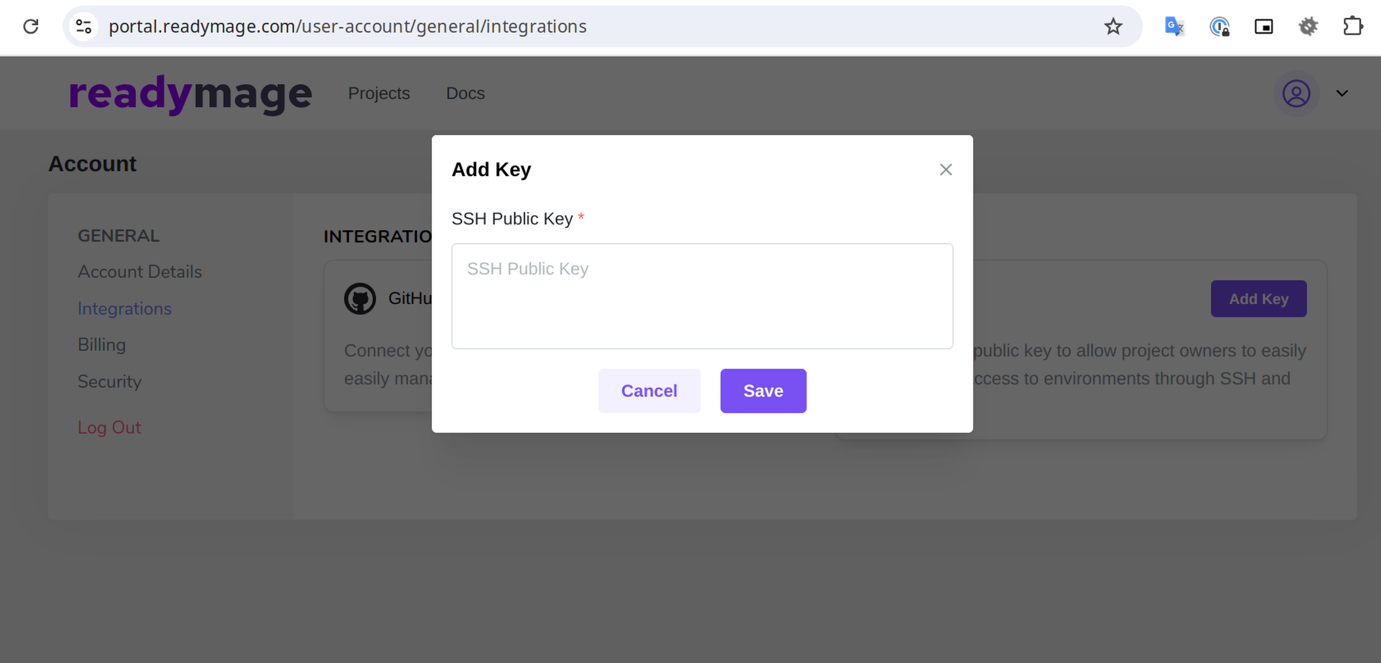
Task: Click the user profile avatar icon
Action: [x=1295, y=93]
